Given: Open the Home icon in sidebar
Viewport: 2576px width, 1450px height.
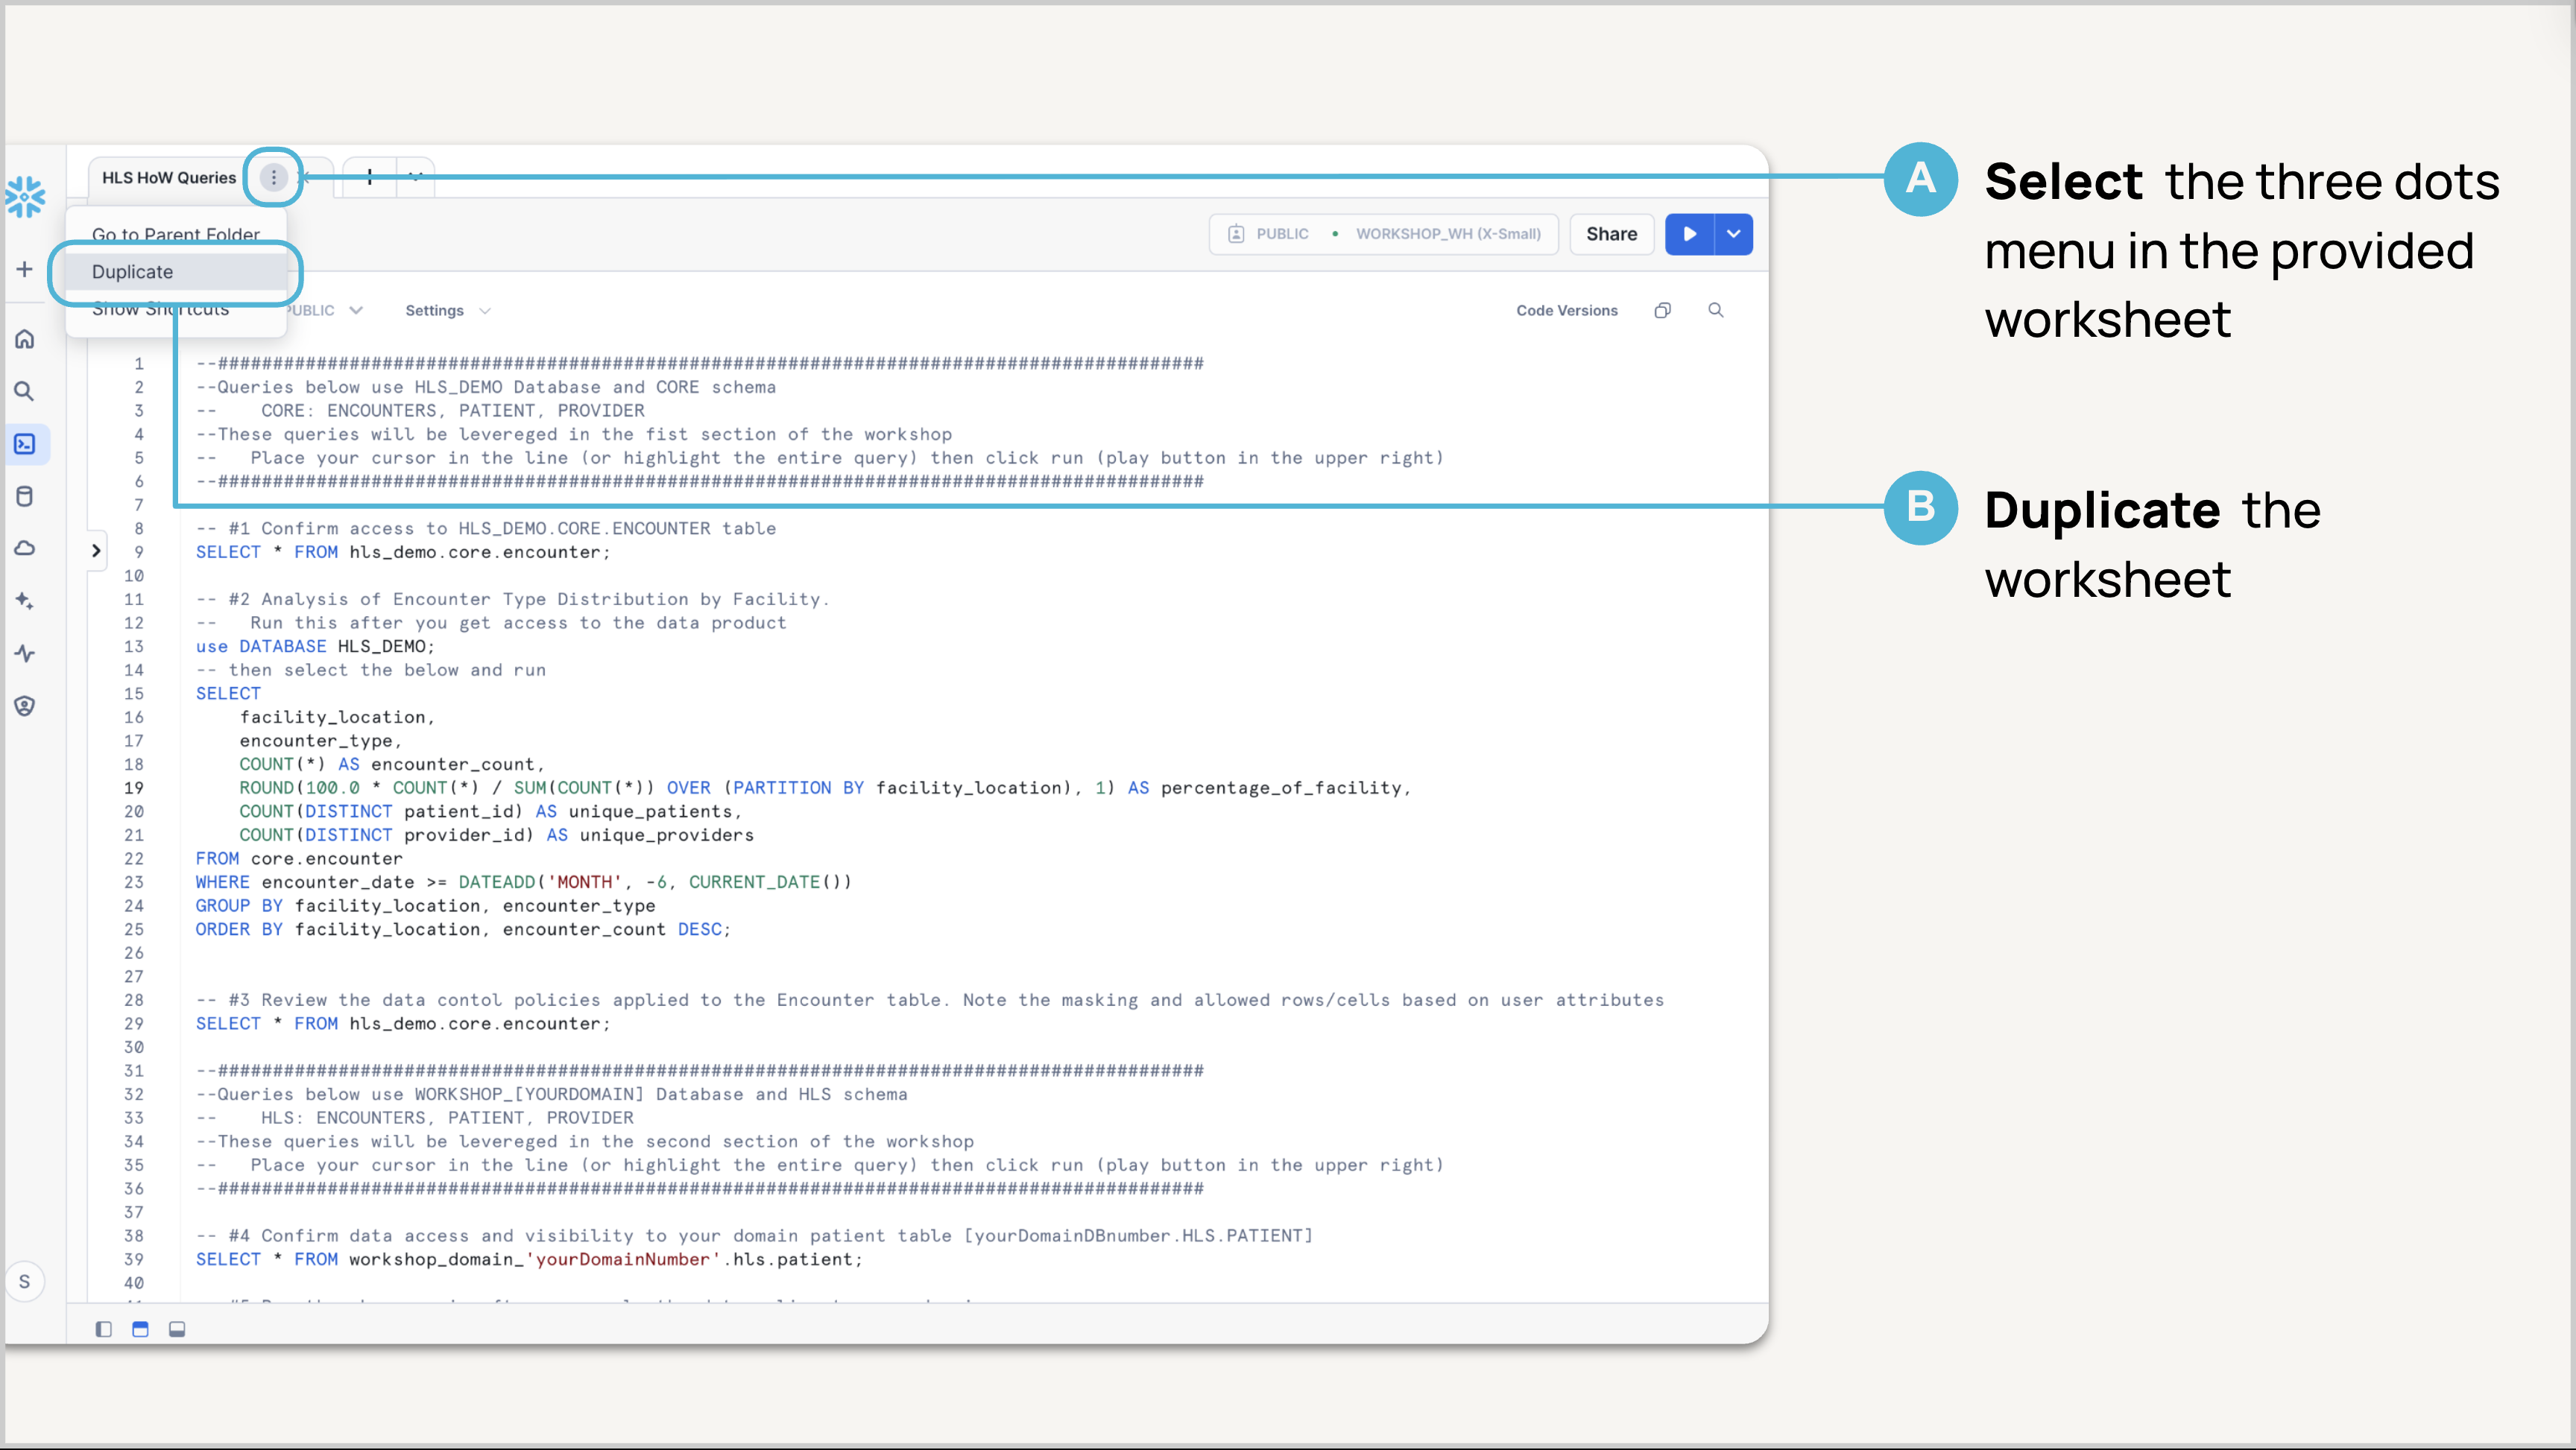Looking at the screenshot, I should tap(25, 339).
